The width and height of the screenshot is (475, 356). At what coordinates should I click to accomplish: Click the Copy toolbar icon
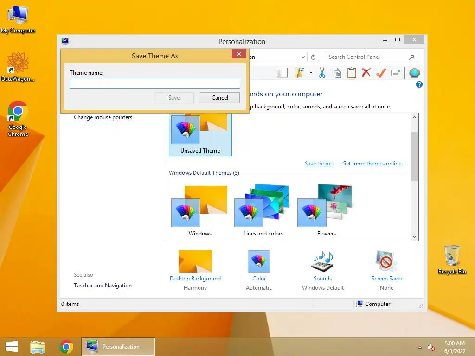337,73
